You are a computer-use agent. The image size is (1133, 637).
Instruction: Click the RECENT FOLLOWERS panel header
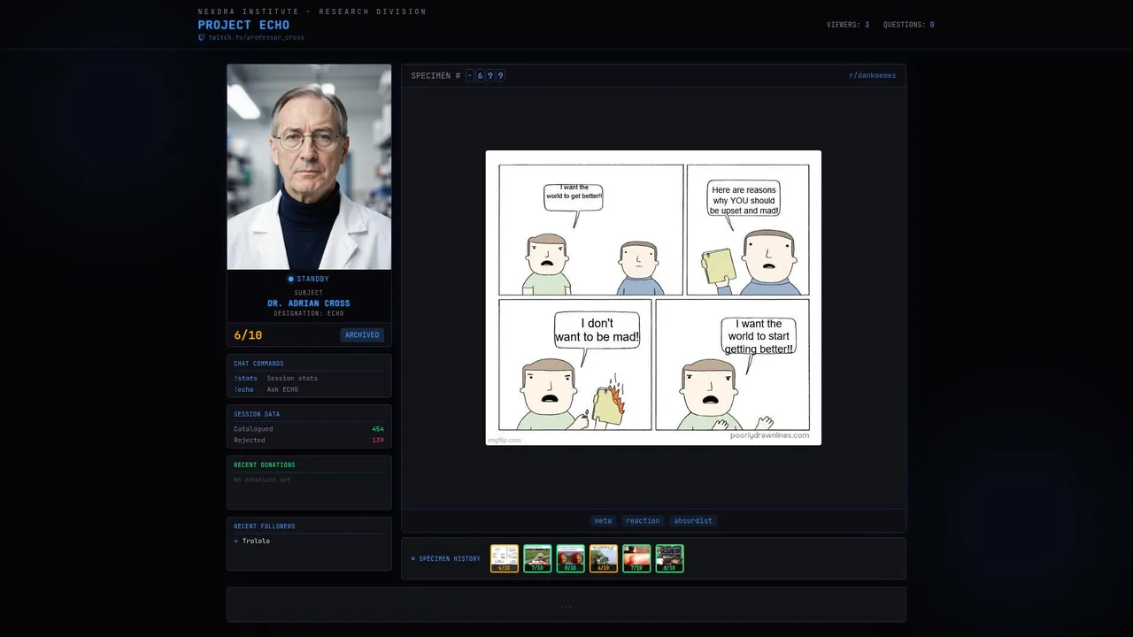(x=265, y=526)
